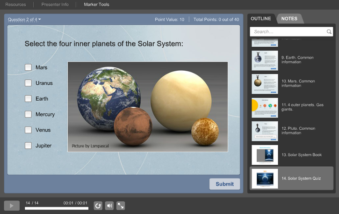Click the search magnifier icon in outline
Screen dimensions: 339x214
point(329,32)
